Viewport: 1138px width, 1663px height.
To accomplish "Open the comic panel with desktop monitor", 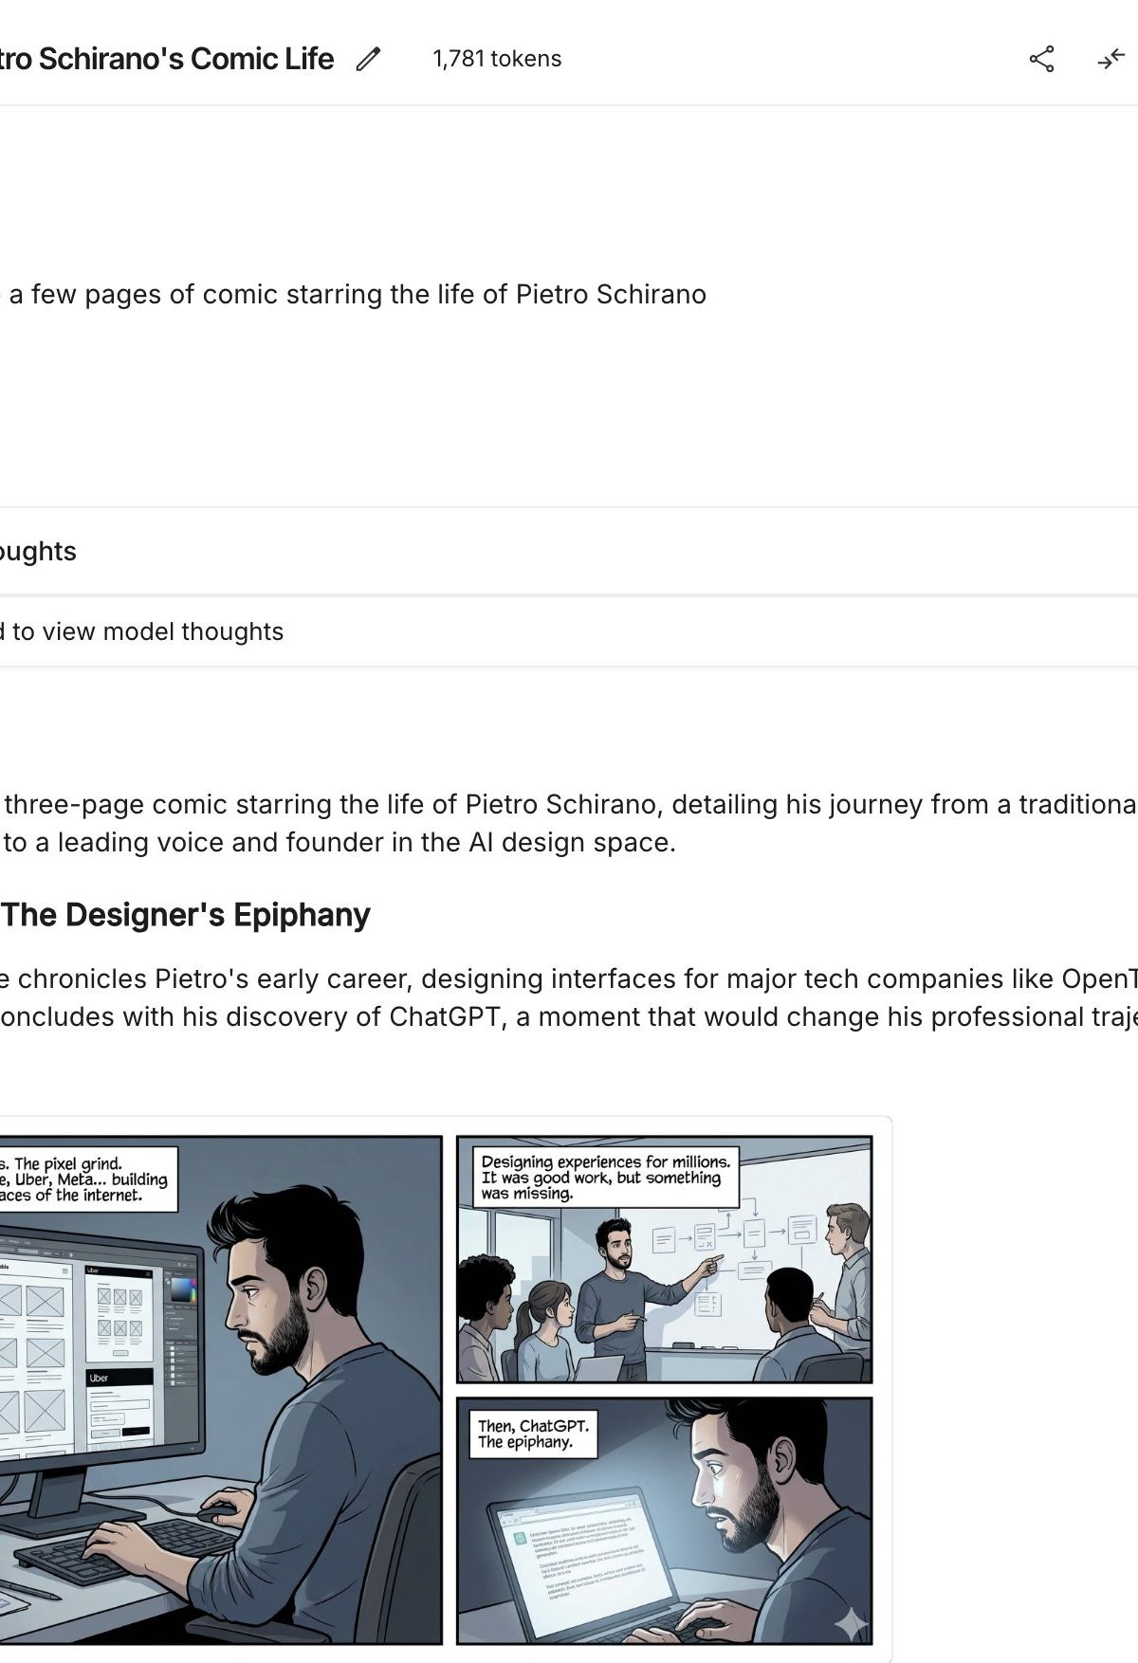I will pos(221,1389).
